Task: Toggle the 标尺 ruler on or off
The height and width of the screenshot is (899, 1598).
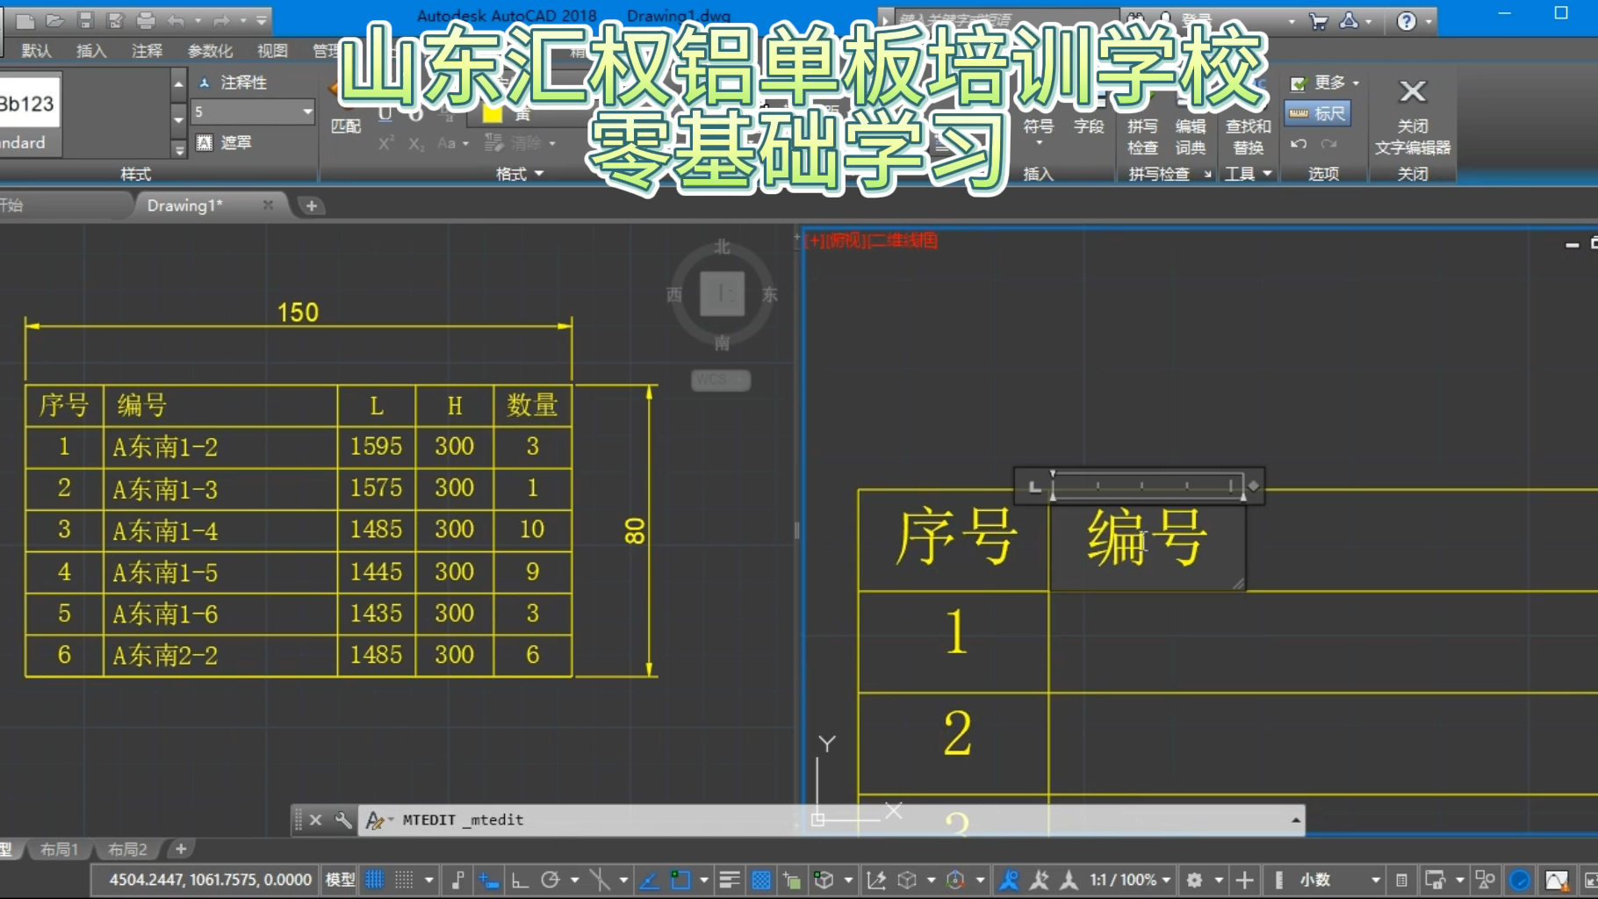Action: [x=1317, y=112]
